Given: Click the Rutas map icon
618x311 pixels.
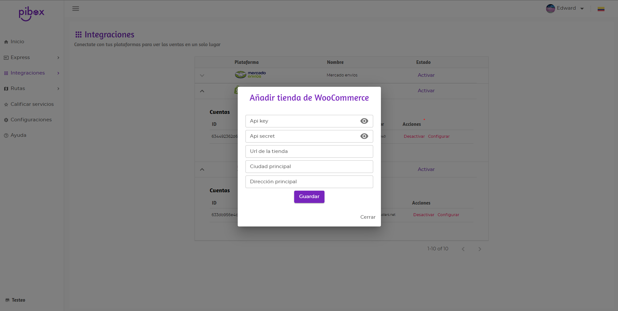Looking at the screenshot, I should coord(6,89).
